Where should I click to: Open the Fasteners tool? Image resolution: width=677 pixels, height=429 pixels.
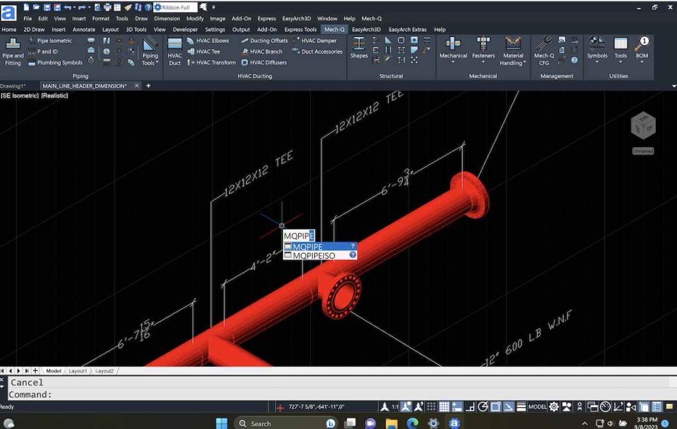pos(483,53)
